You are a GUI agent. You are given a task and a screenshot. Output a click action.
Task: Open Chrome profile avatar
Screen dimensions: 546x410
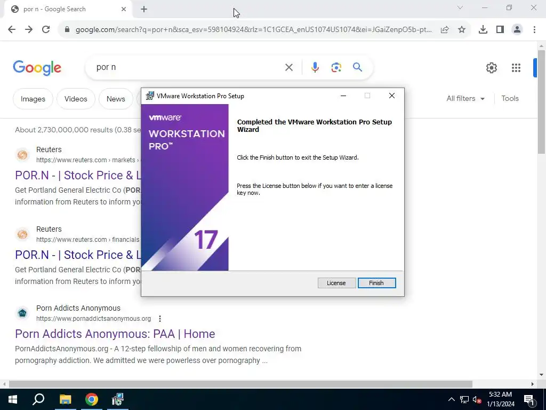[517, 30]
